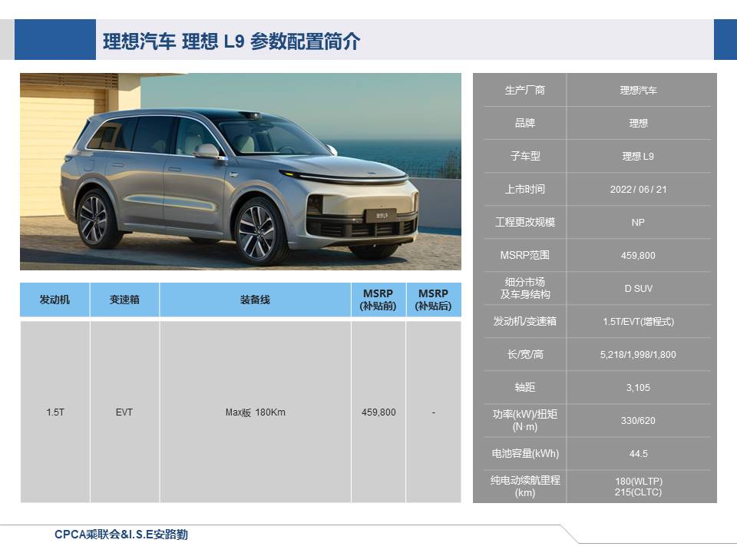Click the MSRP范围 label
737x553 pixels.
pos(525,255)
